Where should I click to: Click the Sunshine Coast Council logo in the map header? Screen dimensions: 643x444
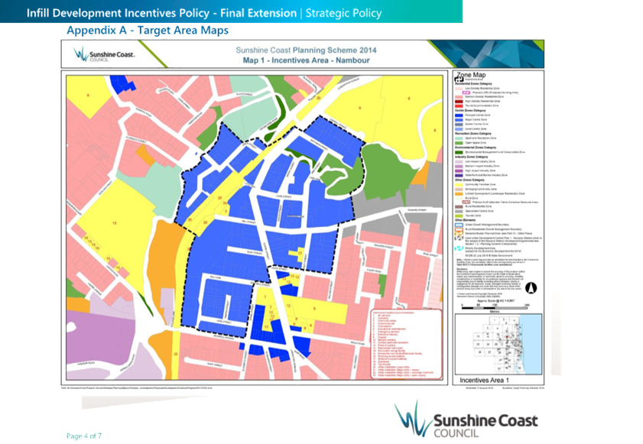click(96, 55)
